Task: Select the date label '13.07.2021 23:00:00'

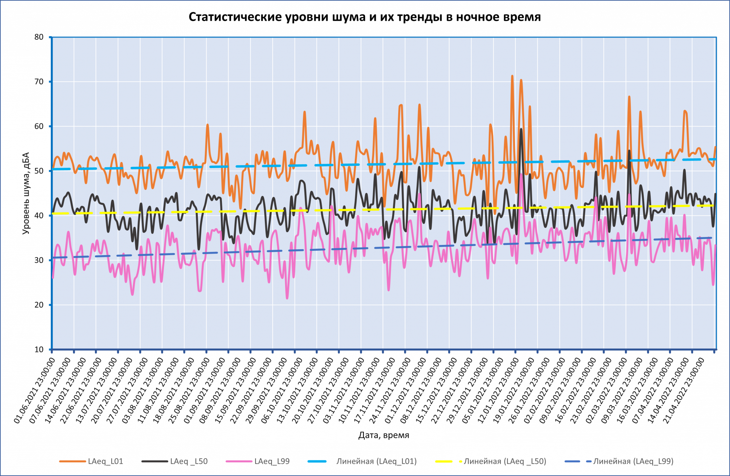Action: [96, 390]
